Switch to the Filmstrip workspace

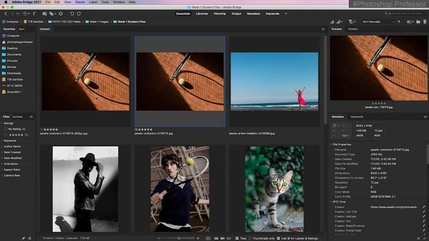pyautogui.click(x=220, y=13)
